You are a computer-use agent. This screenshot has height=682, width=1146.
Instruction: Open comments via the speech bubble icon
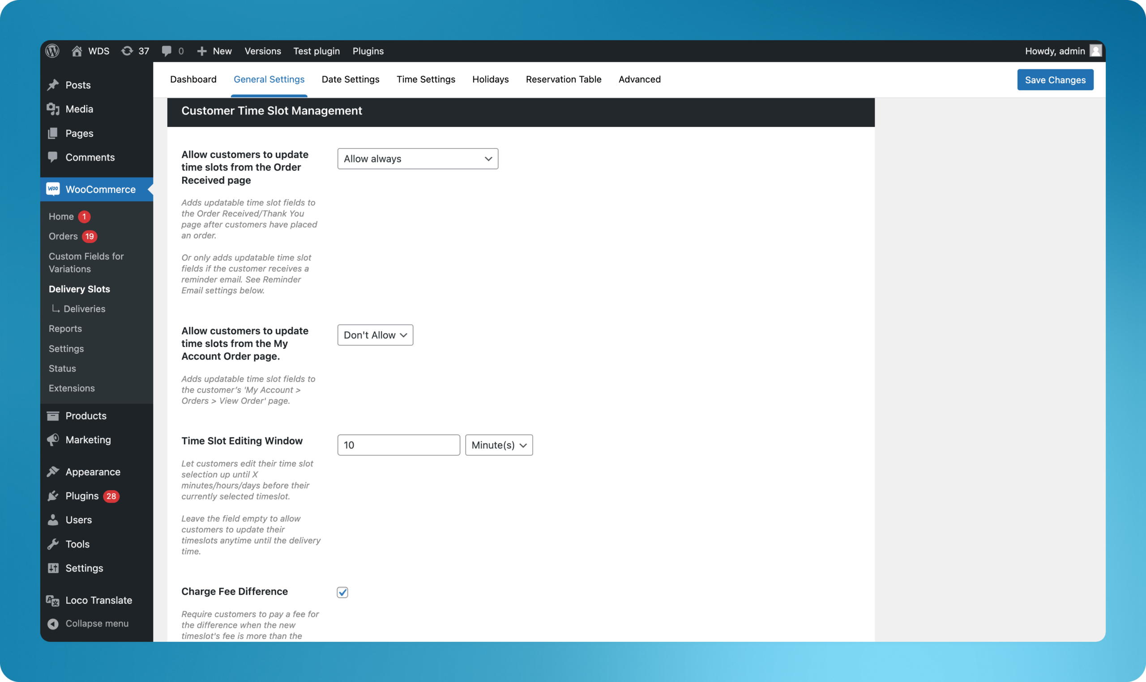[x=167, y=51]
